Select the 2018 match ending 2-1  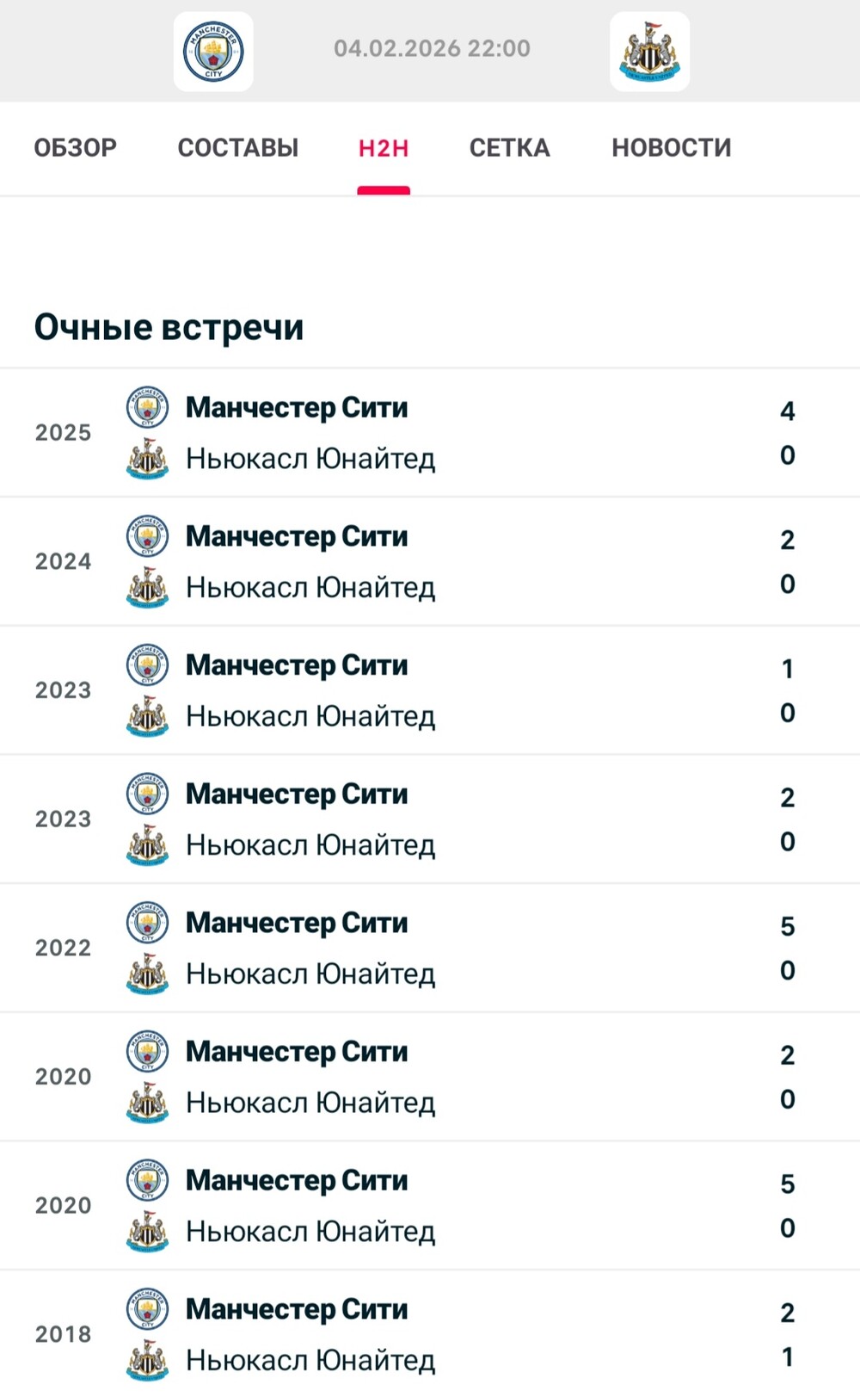click(x=430, y=1334)
